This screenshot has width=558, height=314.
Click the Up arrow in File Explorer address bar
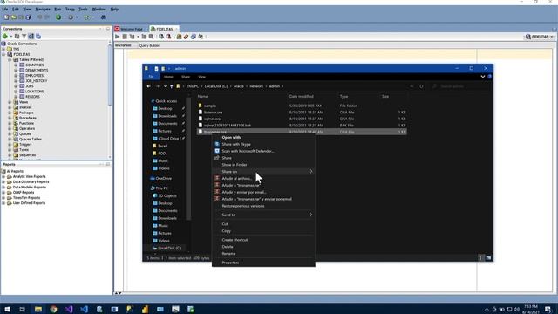[172, 86]
